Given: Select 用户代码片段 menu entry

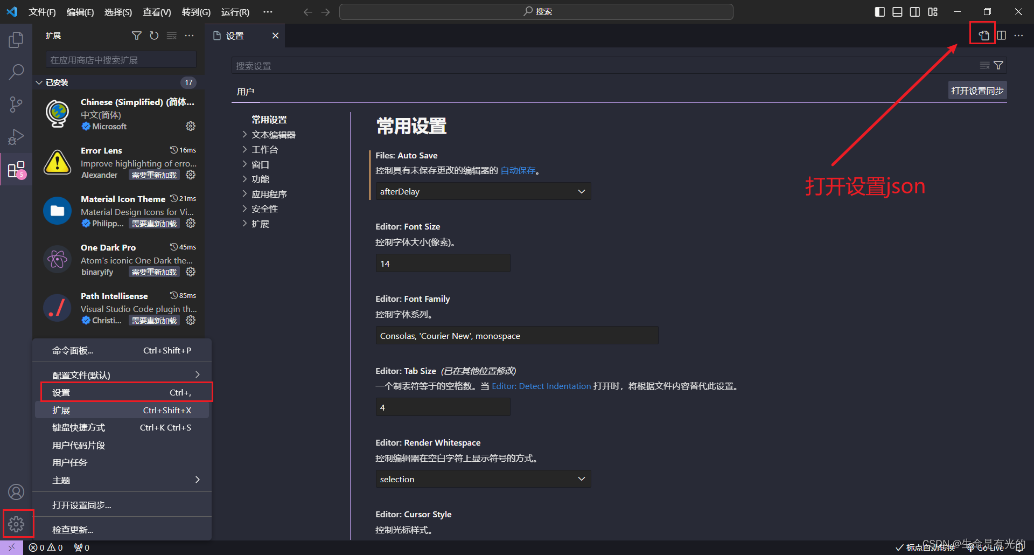Looking at the screenshot, I should pos(122,445).
